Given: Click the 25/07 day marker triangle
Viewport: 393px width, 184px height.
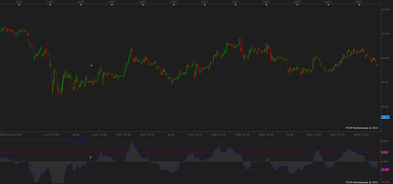Looking at the screenshot, I should click(x=359, y=5).
